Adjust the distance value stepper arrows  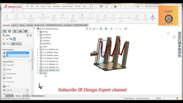(27, 90)
